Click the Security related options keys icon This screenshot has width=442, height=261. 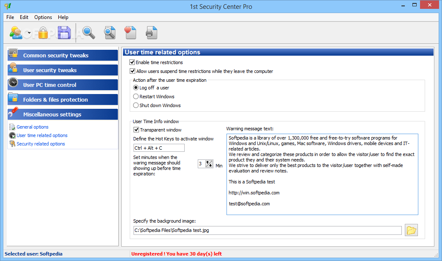coord(12,144)
